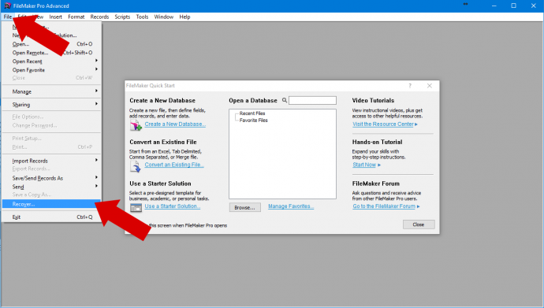This screenshot has width=544, height=308.
Task: Expand the Manage submenu
Action: pyautogui.click(x=52, y=91)
